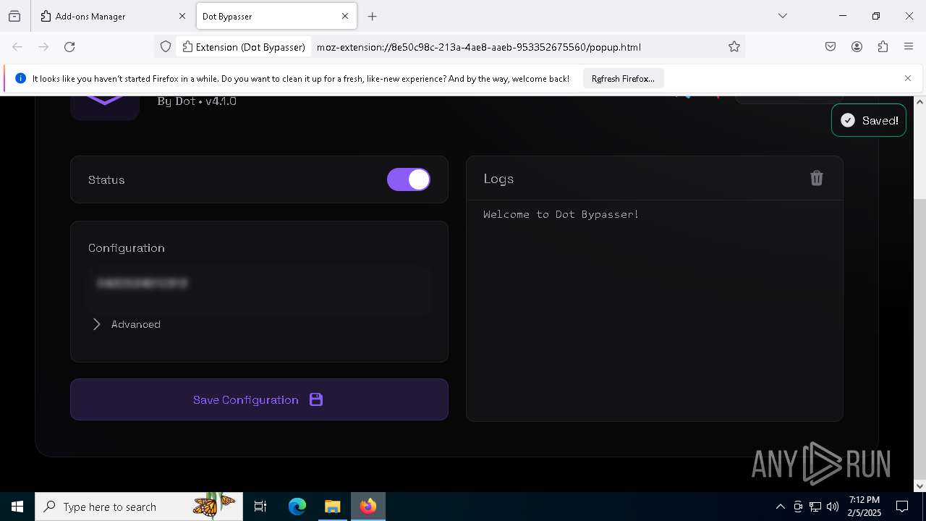The width and height of the screenshot is (926, 521).
Task: Click the Logs panel heading
Action: (x=498, y=179)
